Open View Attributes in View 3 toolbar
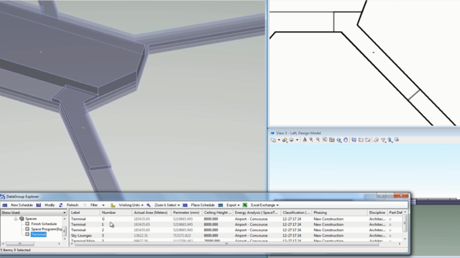Image resolution: width=460 pixels, height=258 pixels. coord(274,140)
